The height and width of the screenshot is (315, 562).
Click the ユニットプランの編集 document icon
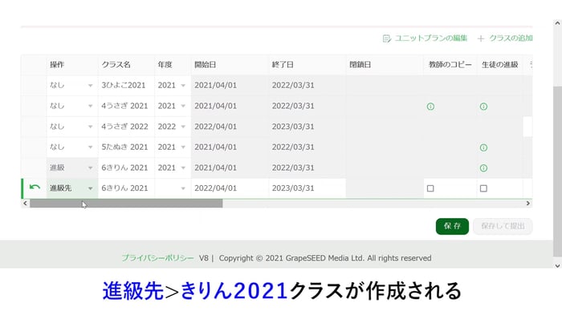coord(386,38)
